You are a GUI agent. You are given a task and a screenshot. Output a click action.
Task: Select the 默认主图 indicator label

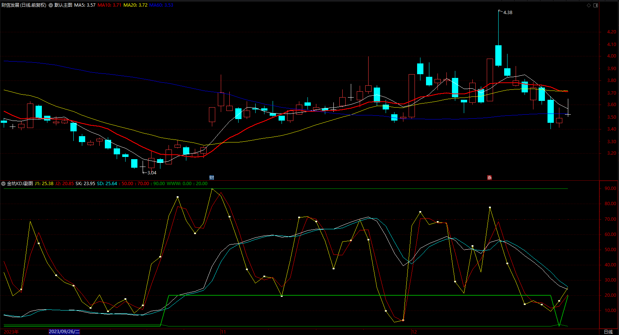pos(63,5)
